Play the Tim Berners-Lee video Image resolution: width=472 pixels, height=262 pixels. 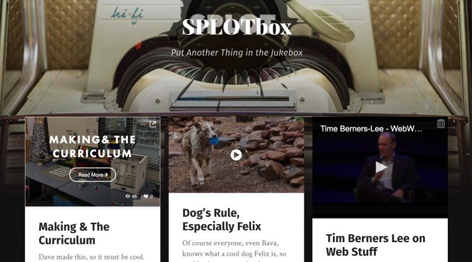pos(381,167)
